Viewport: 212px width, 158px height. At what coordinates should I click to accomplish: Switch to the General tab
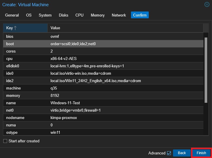[x=12, y=15]
